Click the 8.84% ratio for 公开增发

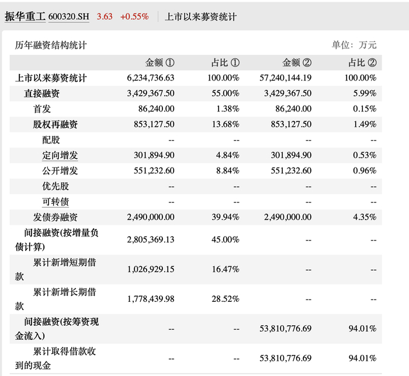click(228, 170)
